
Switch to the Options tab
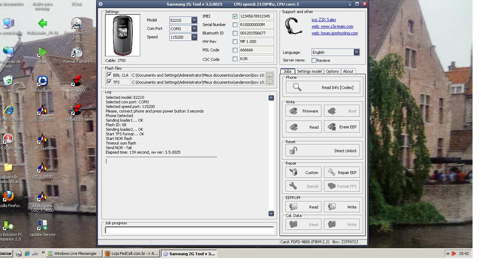click(332, 71)
